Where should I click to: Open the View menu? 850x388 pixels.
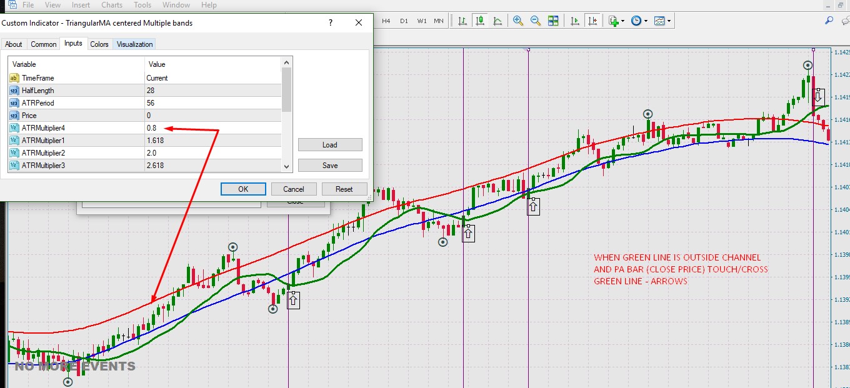click(53, 5)
